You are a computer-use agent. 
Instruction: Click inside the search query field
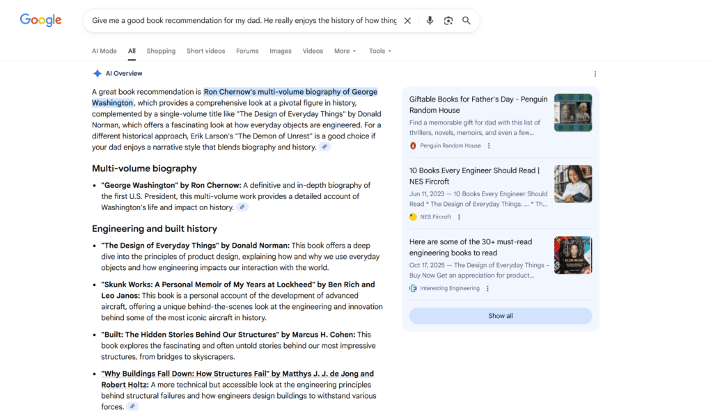244,21
